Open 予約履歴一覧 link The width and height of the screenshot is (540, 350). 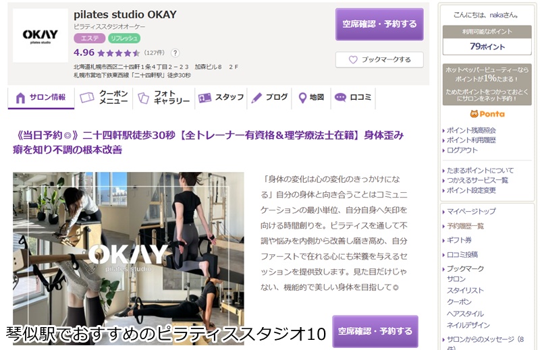click(465, 226)
